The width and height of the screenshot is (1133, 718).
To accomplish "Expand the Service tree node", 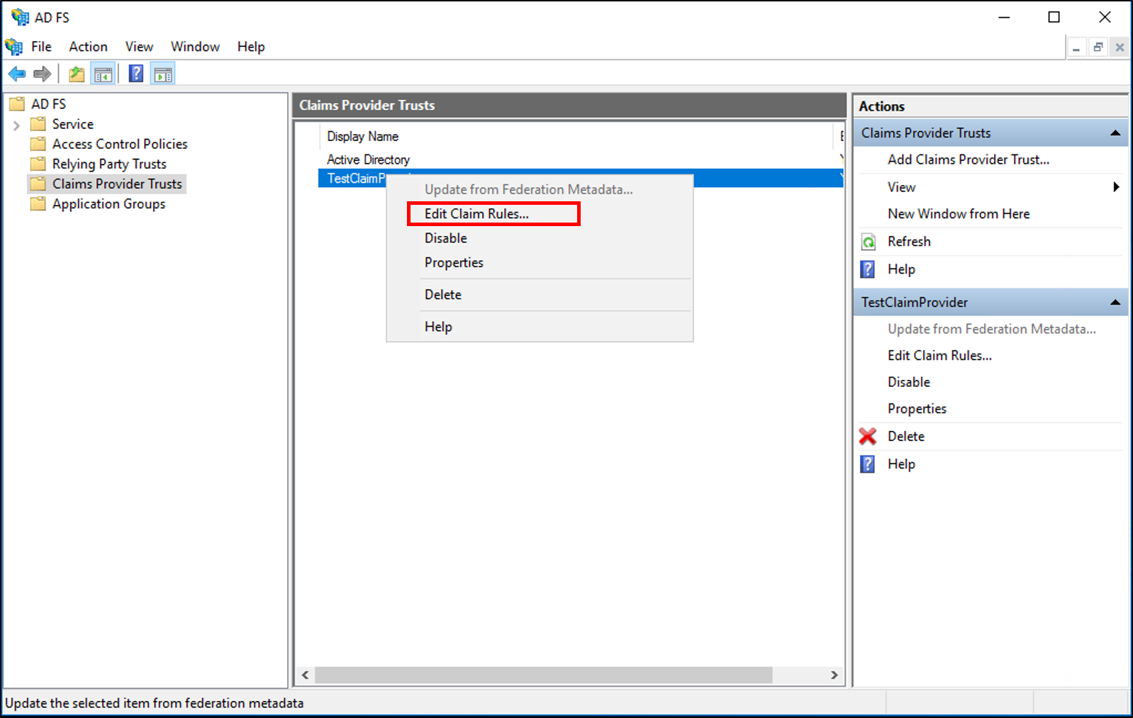I will click(x=16, y=125).
